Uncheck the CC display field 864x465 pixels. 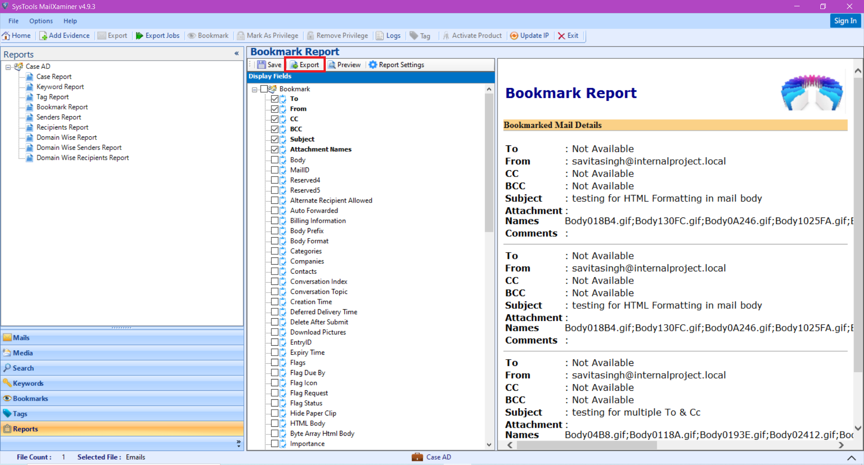[274, 119]
